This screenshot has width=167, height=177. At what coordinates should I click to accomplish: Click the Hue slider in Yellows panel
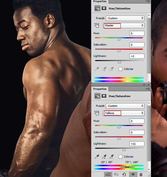119,127
